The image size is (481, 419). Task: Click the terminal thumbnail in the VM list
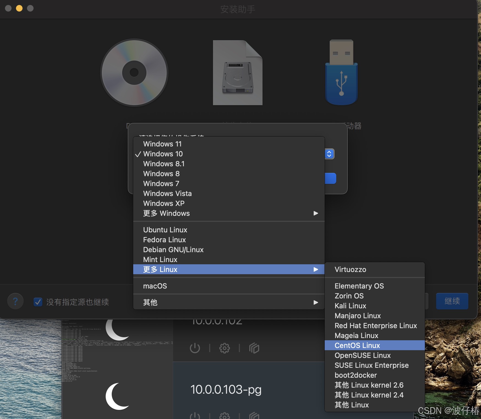point(117,341)
